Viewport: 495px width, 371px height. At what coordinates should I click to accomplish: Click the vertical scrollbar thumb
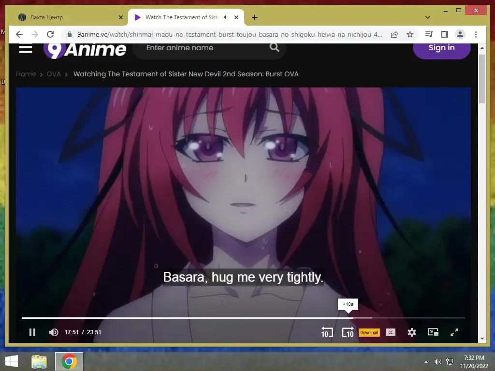pyautogui.click(x=482, y=79)
